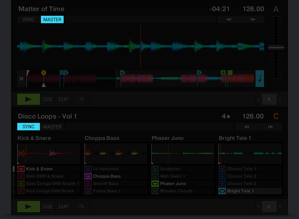Decrease loop size on Deck C
The image size is (299, 219).
(258, 206)
